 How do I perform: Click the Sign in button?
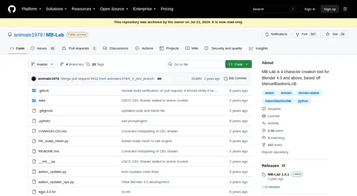(310, 9)
